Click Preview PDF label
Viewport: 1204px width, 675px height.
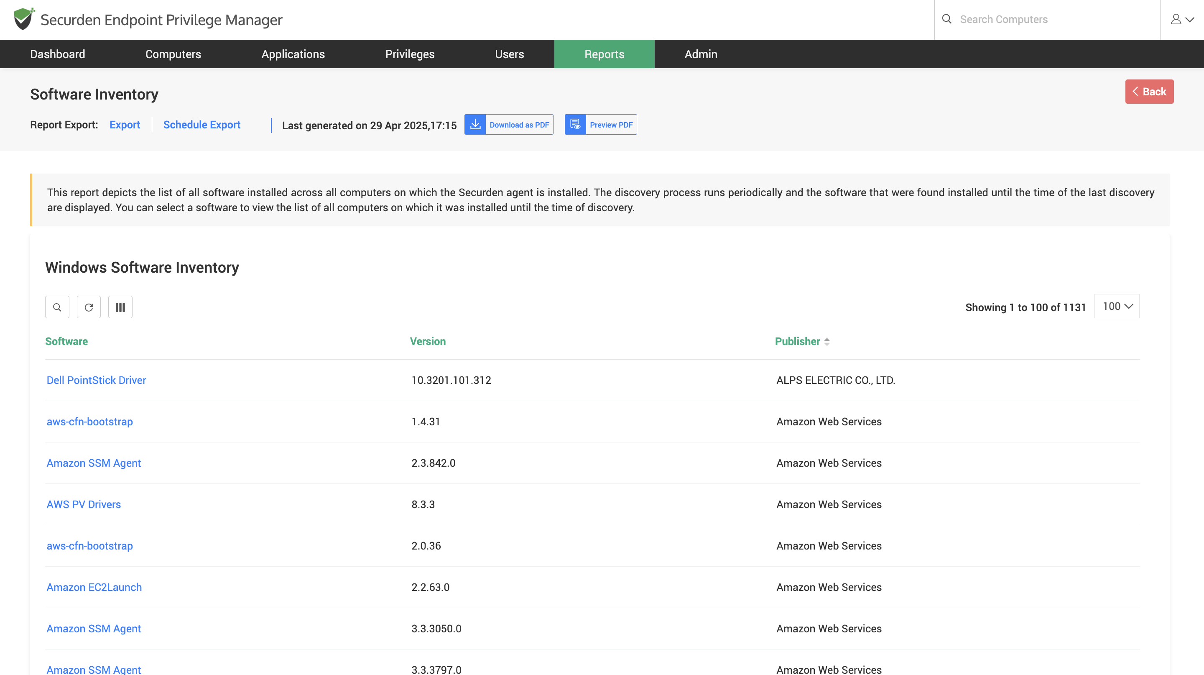611,125
